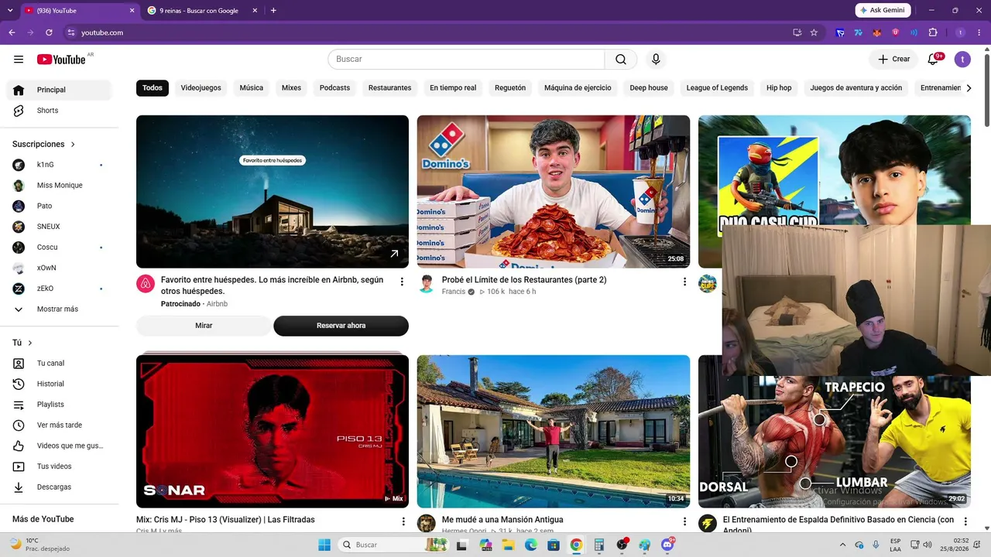The height and width of the screenshot is (557, 991).
Task: Click the YouTube search field
Action: [x=466, y=60]
